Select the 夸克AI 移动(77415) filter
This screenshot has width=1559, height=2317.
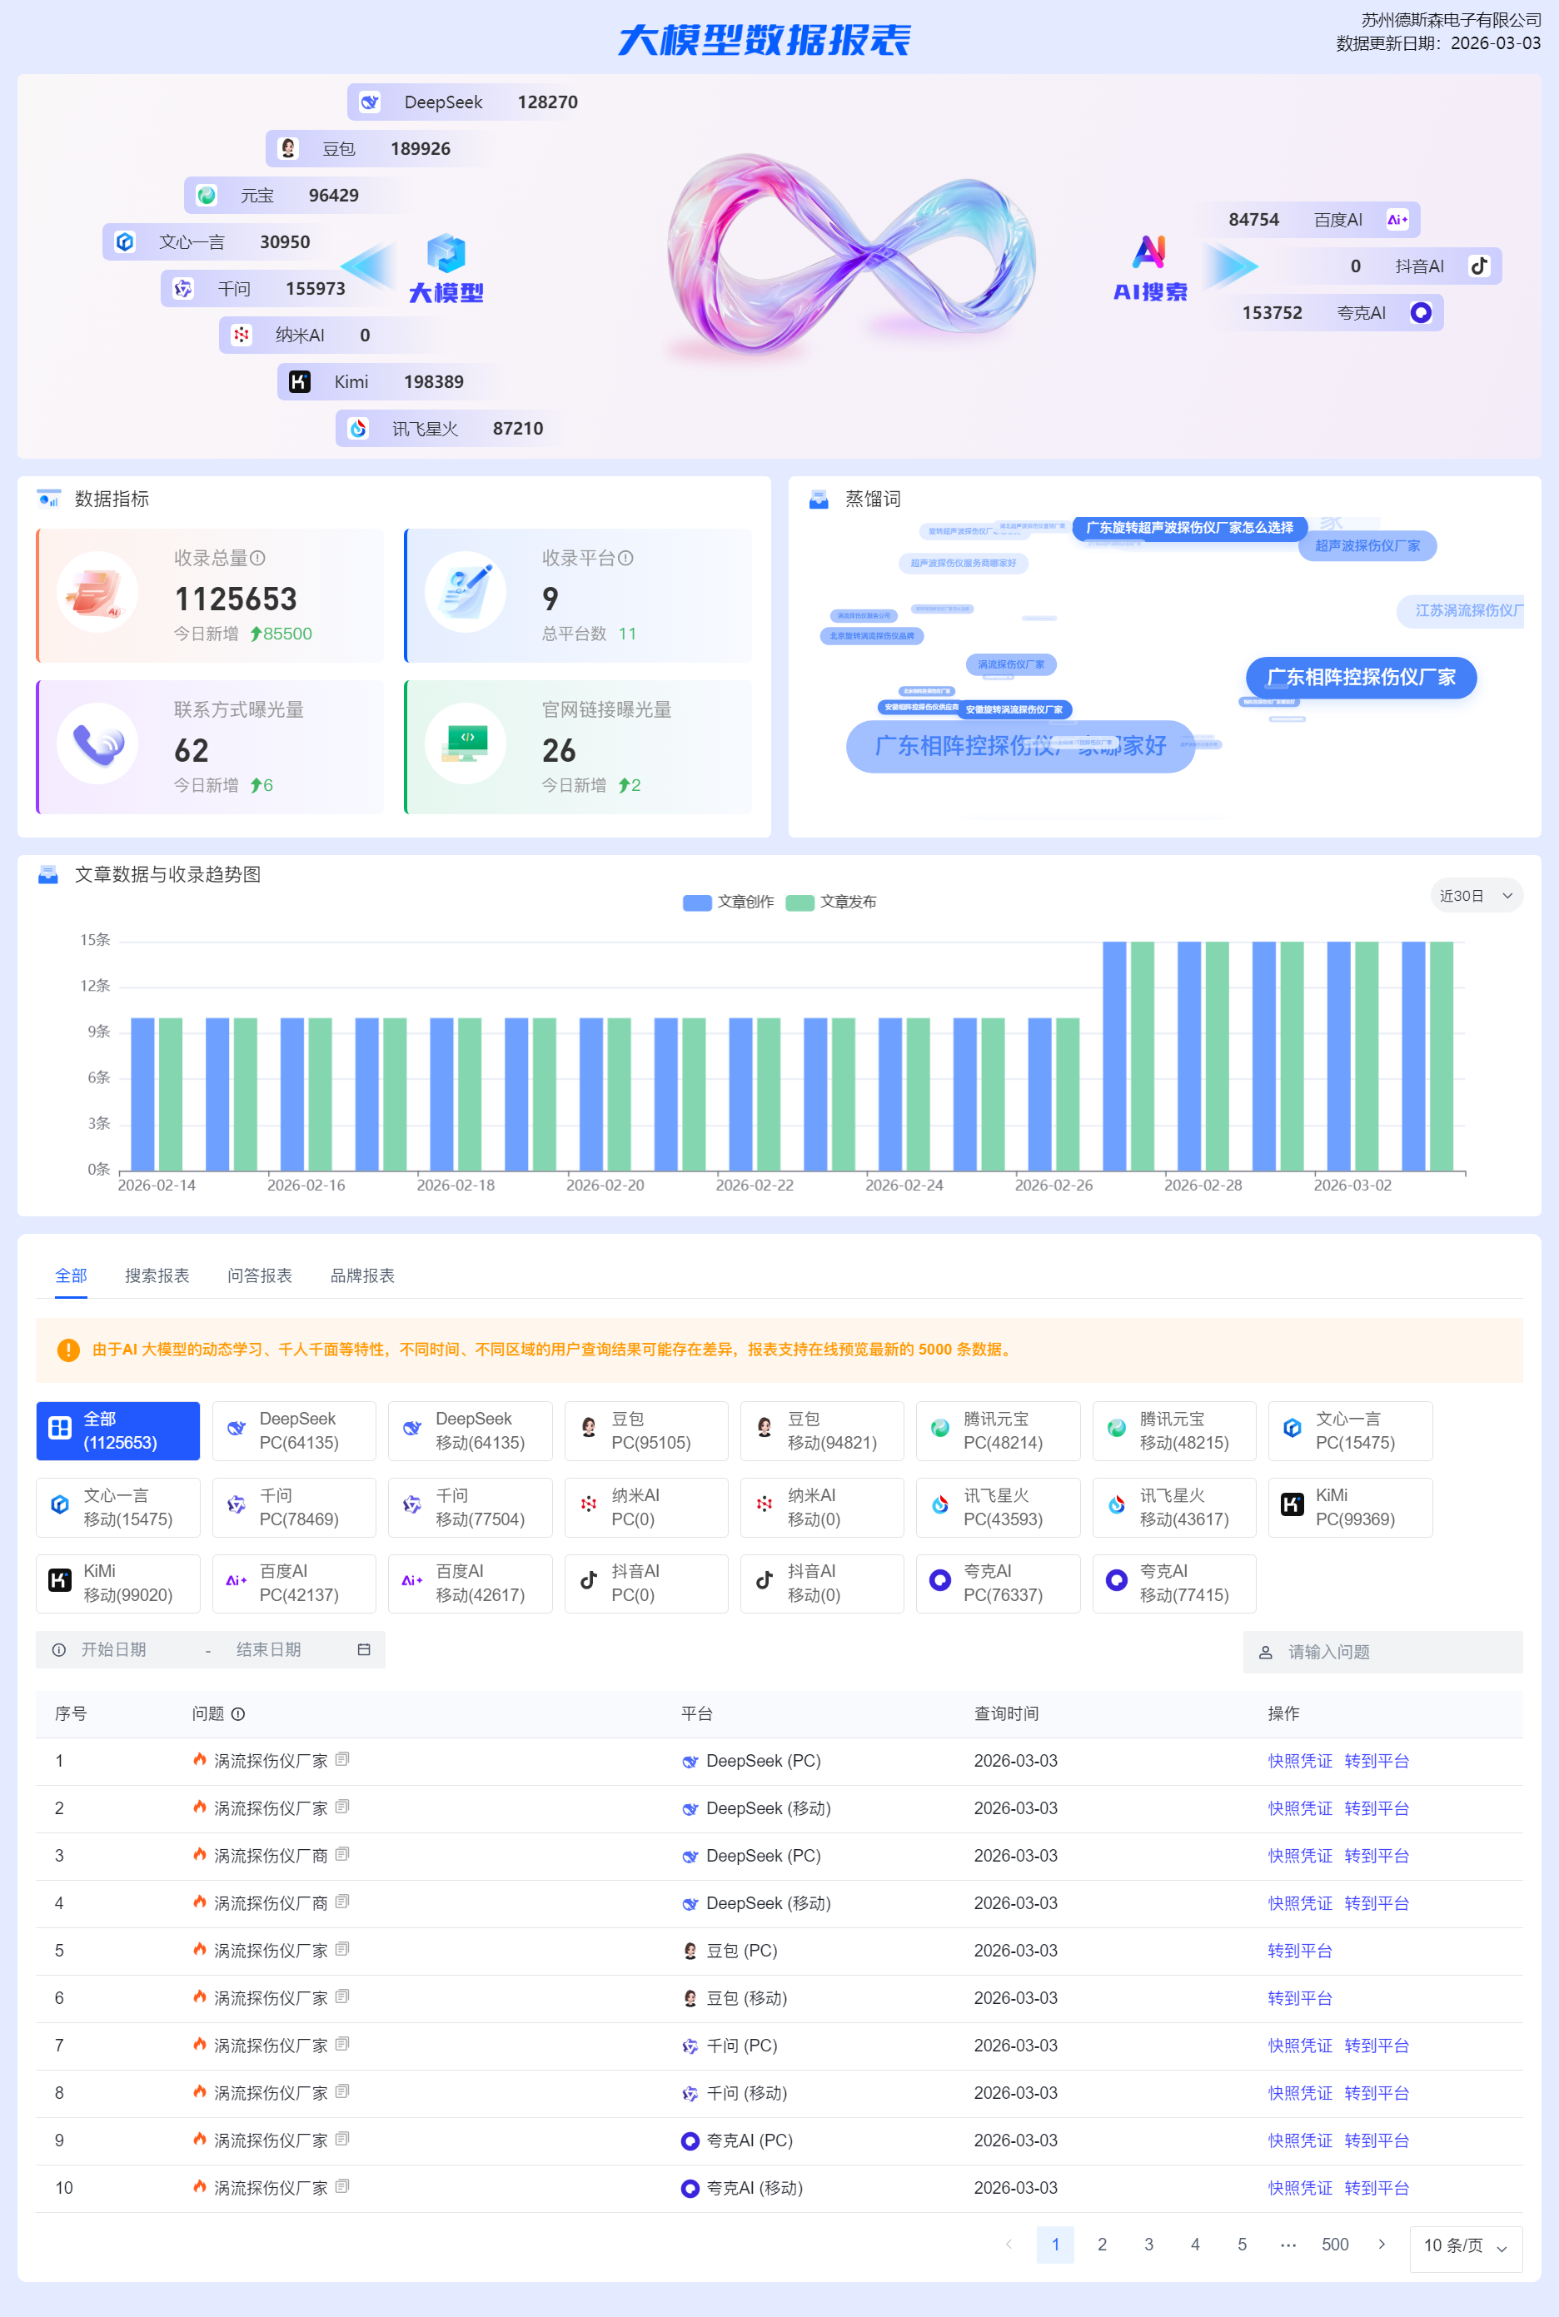point(1174,1584)
